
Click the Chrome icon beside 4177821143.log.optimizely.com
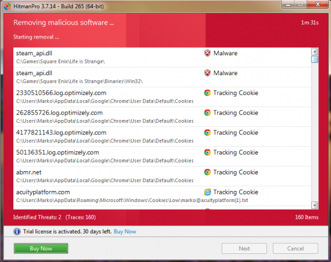pyautogui.click(x=207, y=133)
